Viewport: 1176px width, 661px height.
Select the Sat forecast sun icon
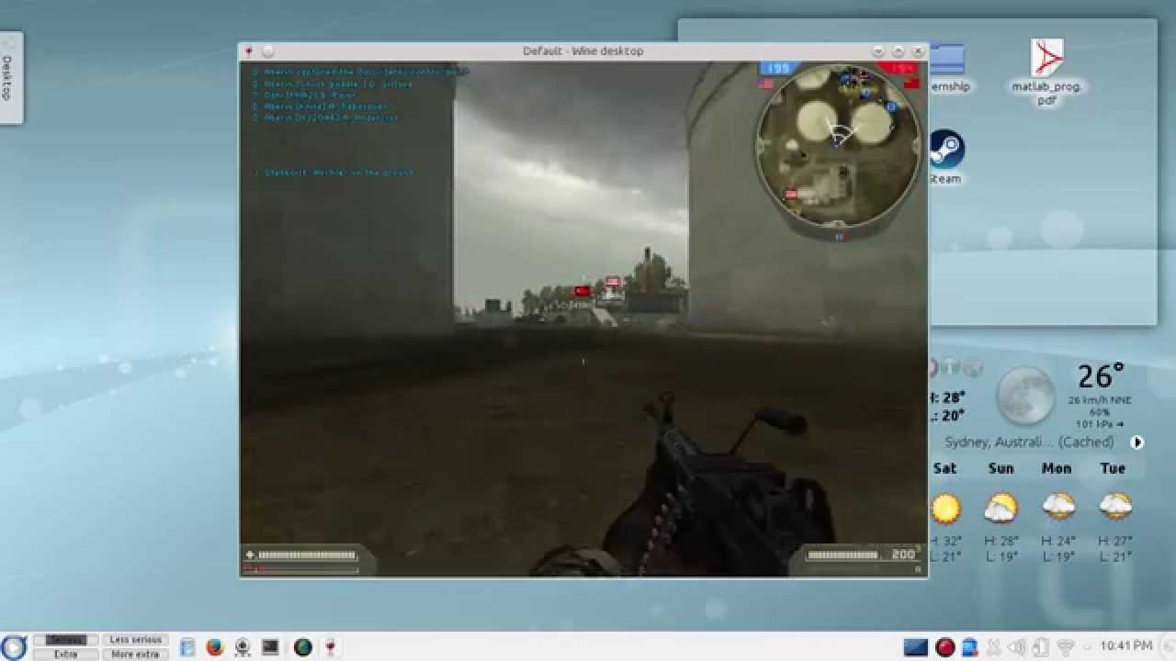pyautogui.click(x=944, y=507)
